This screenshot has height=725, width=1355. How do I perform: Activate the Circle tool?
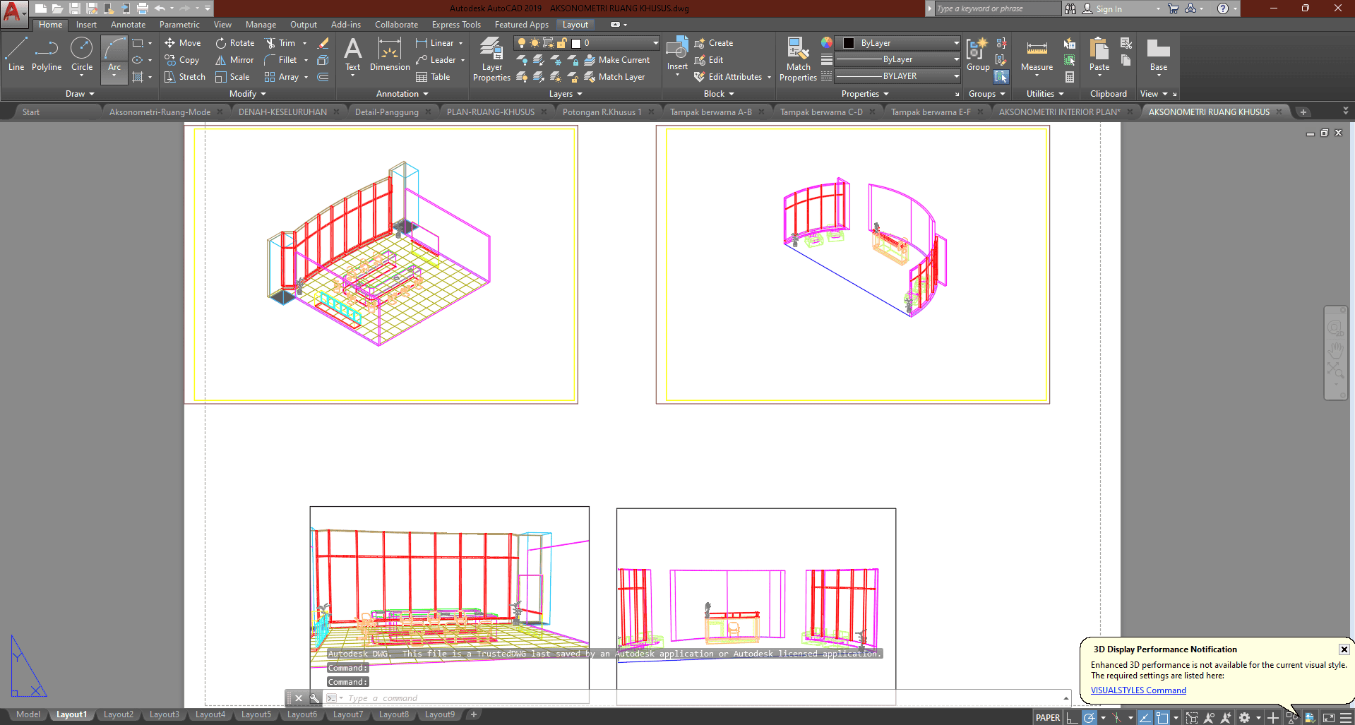(x=82, y=55)
